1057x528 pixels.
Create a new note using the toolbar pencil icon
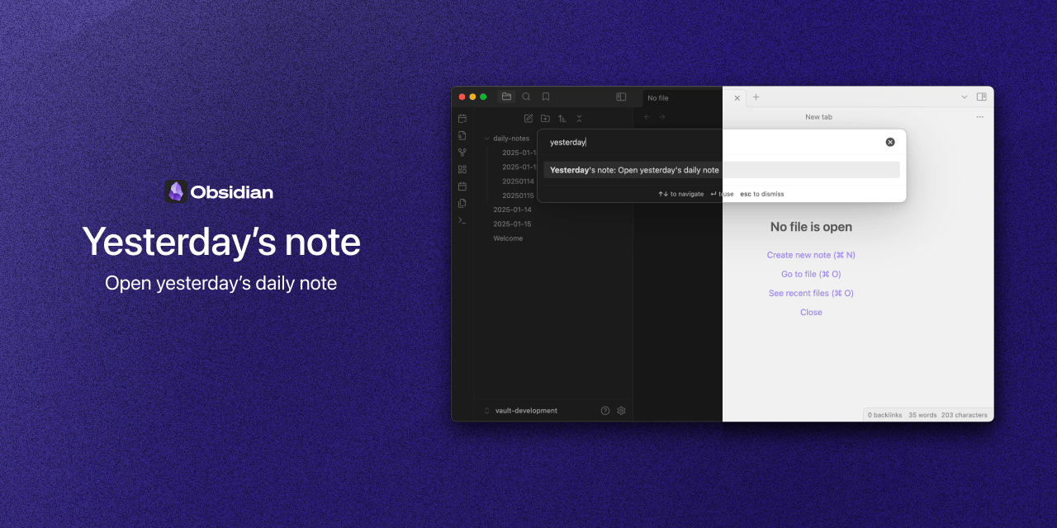528,118
